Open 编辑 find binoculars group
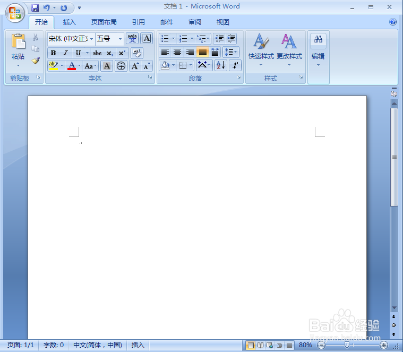The height and width of the screenshot is (352, 403). [318, 49]
